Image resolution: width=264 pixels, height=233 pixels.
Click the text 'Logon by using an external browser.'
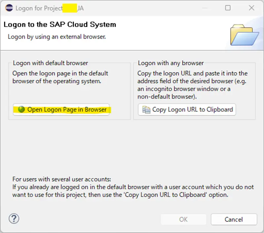point(57,37)
